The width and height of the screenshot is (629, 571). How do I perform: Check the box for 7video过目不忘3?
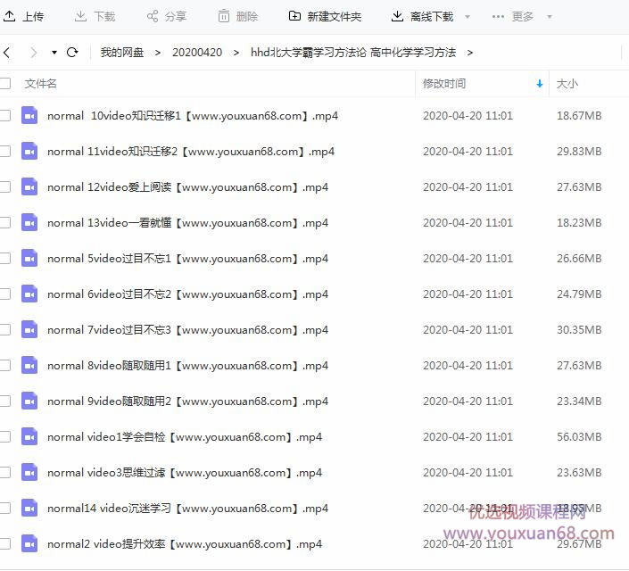pos(4,330)
